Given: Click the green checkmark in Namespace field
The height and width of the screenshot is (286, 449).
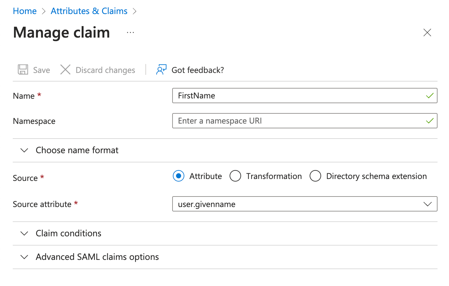Looking at the screenshot, I should tap(430, 121).
